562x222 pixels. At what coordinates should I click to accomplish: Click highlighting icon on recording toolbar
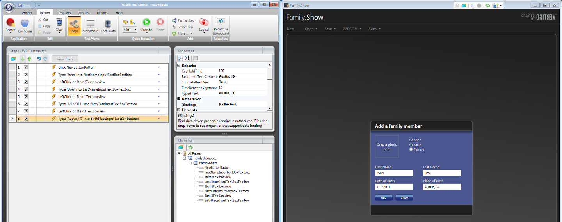click(x=464, y=5)
